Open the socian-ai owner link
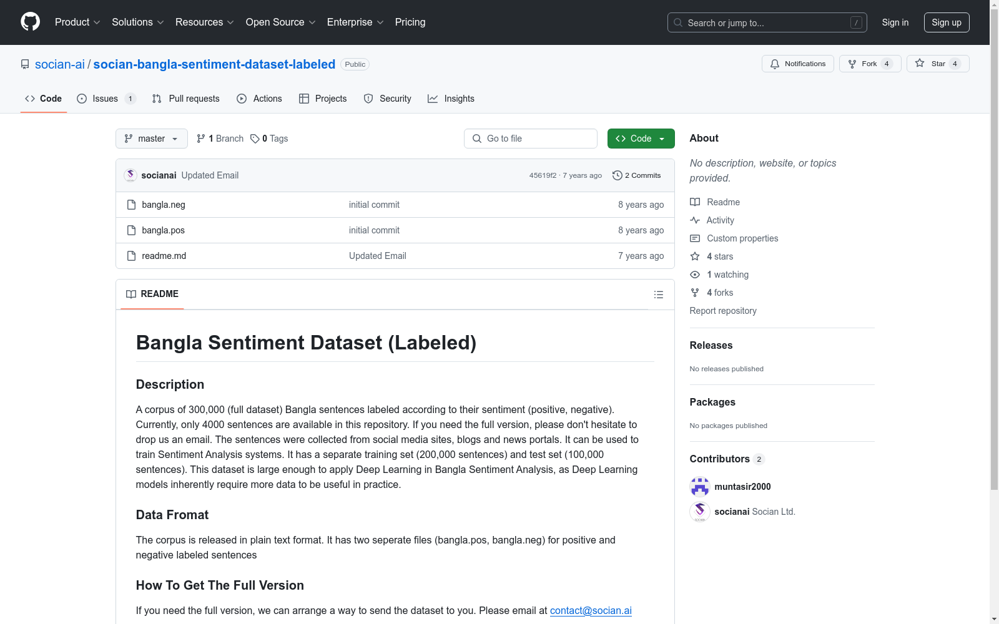The image size is (999, 624). (60, 64)
